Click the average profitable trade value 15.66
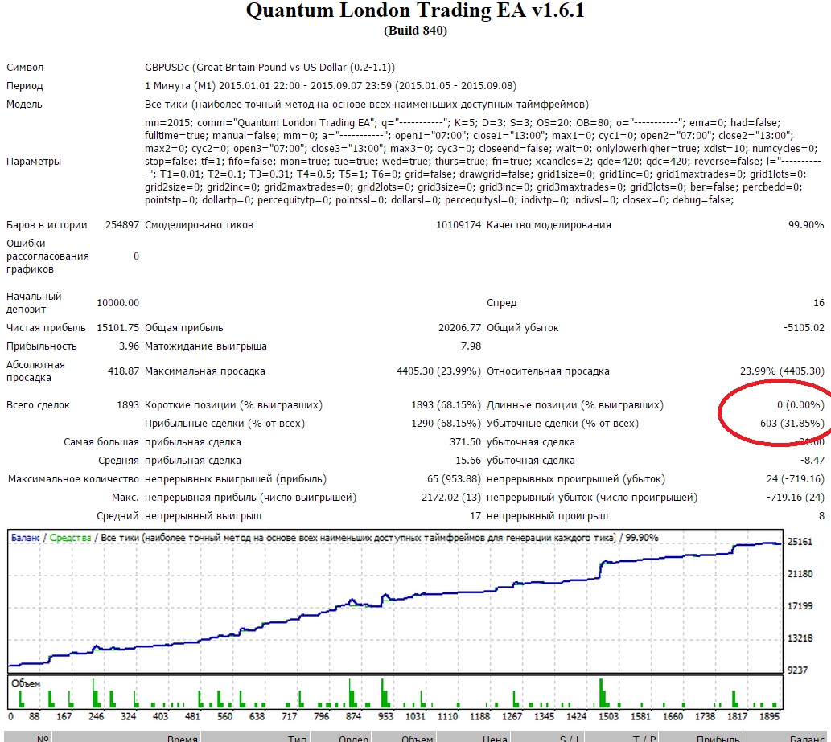Viewport: 831px width, 742px height. click(x=468, y=461)
